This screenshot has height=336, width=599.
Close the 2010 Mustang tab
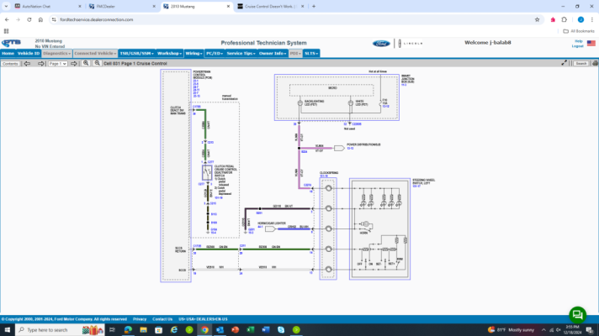(228, 6)
